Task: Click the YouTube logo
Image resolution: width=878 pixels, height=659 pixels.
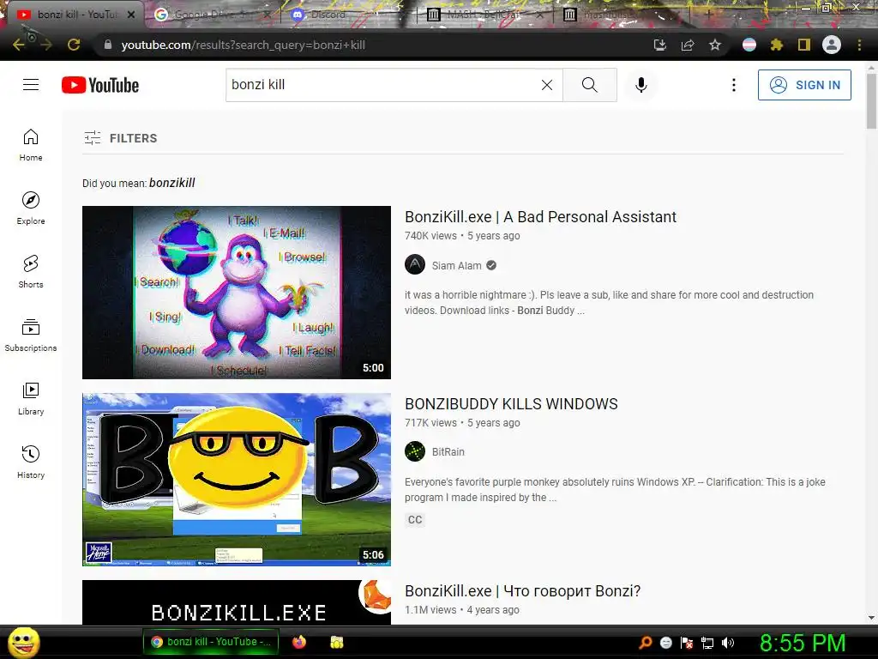Action: pos(100,85)
